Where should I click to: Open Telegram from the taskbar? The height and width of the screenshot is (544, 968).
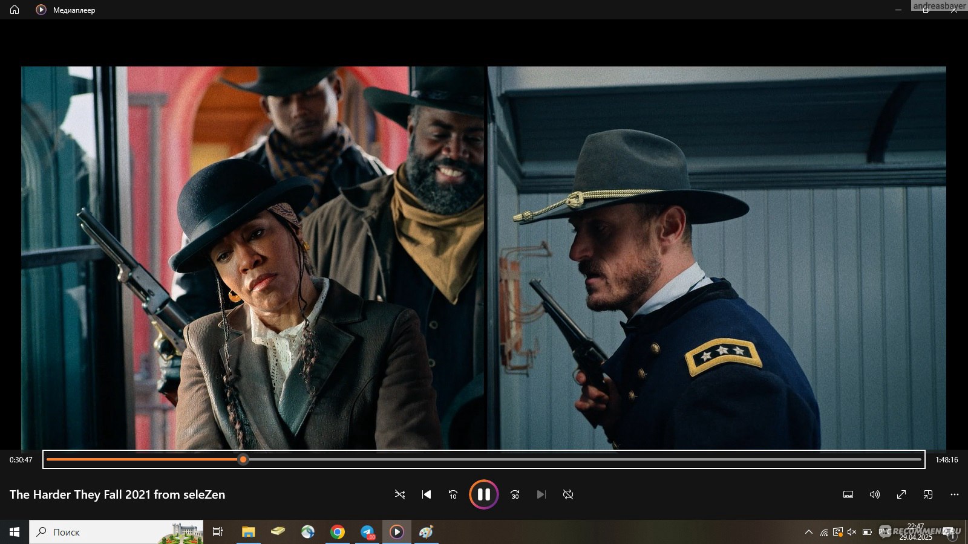(367, 532)
